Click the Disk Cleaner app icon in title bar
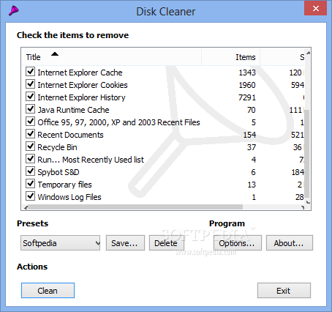 click(14, 11)
